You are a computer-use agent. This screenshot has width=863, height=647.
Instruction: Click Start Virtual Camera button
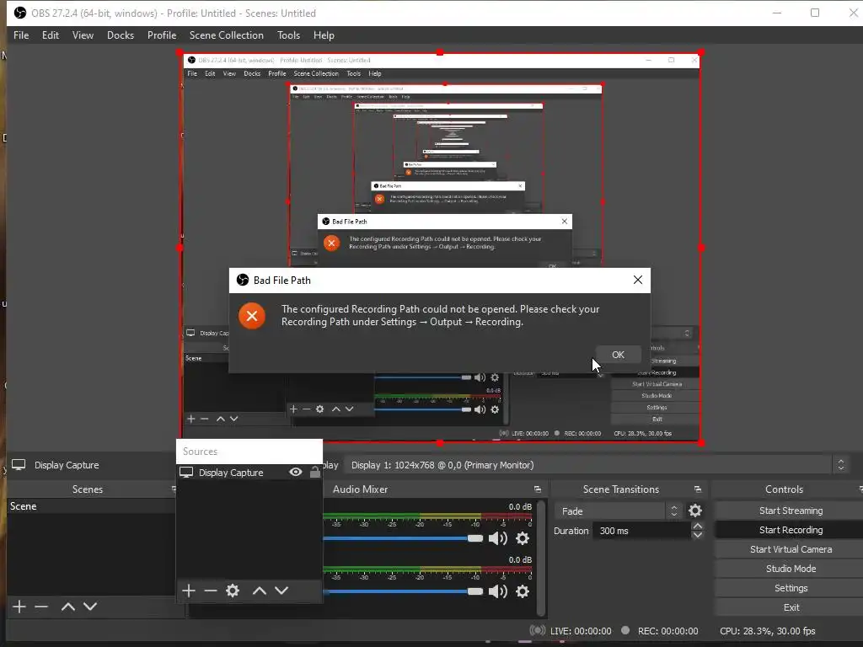tap(791, 549)
